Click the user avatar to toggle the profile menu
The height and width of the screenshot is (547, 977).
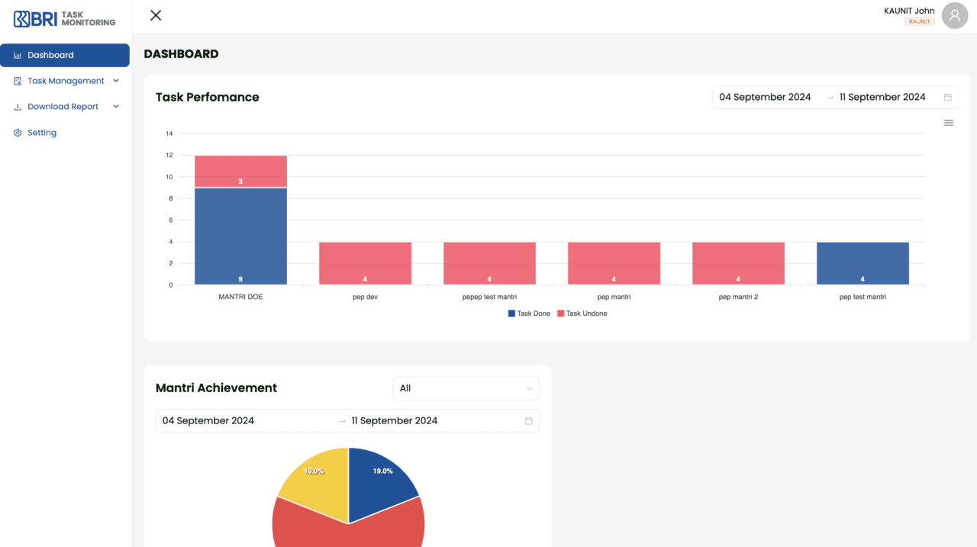click(x=954, y=15)
